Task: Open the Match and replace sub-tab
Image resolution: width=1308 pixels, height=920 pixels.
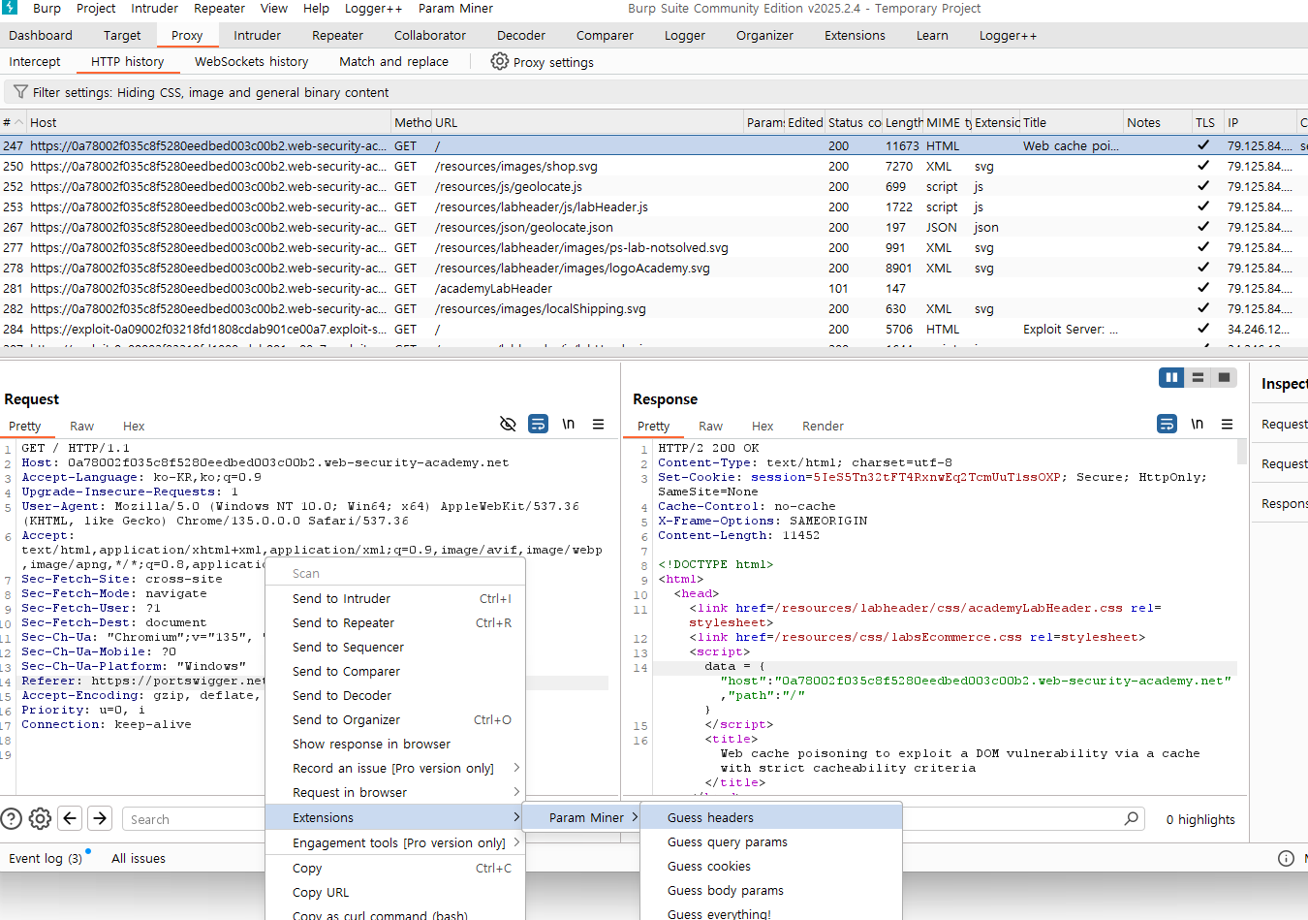Action: (x=393, y=61)
